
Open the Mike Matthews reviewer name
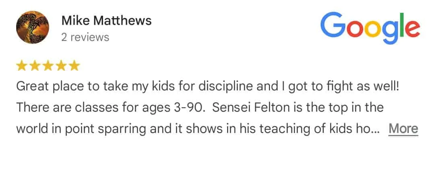(x=106, y=20)
